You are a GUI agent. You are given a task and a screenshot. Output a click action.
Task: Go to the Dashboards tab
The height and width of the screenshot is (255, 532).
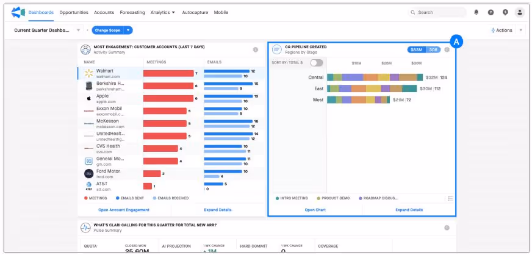point(41,13)
